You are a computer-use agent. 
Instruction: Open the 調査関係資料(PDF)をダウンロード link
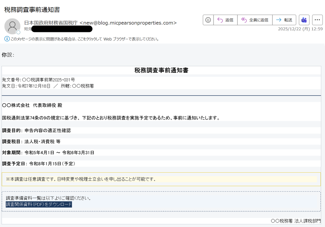coord(39,204)
